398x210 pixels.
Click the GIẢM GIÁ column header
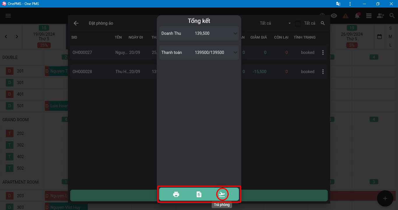click(x=258, y=37)
